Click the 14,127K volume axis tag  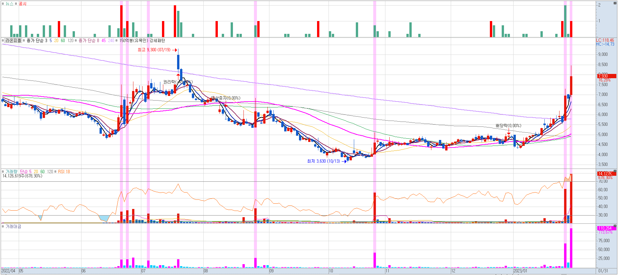tap(606, 173)
